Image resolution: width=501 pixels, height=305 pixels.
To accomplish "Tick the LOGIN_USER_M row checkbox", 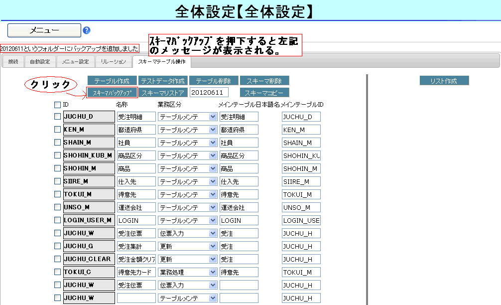I will pos(57,220).
